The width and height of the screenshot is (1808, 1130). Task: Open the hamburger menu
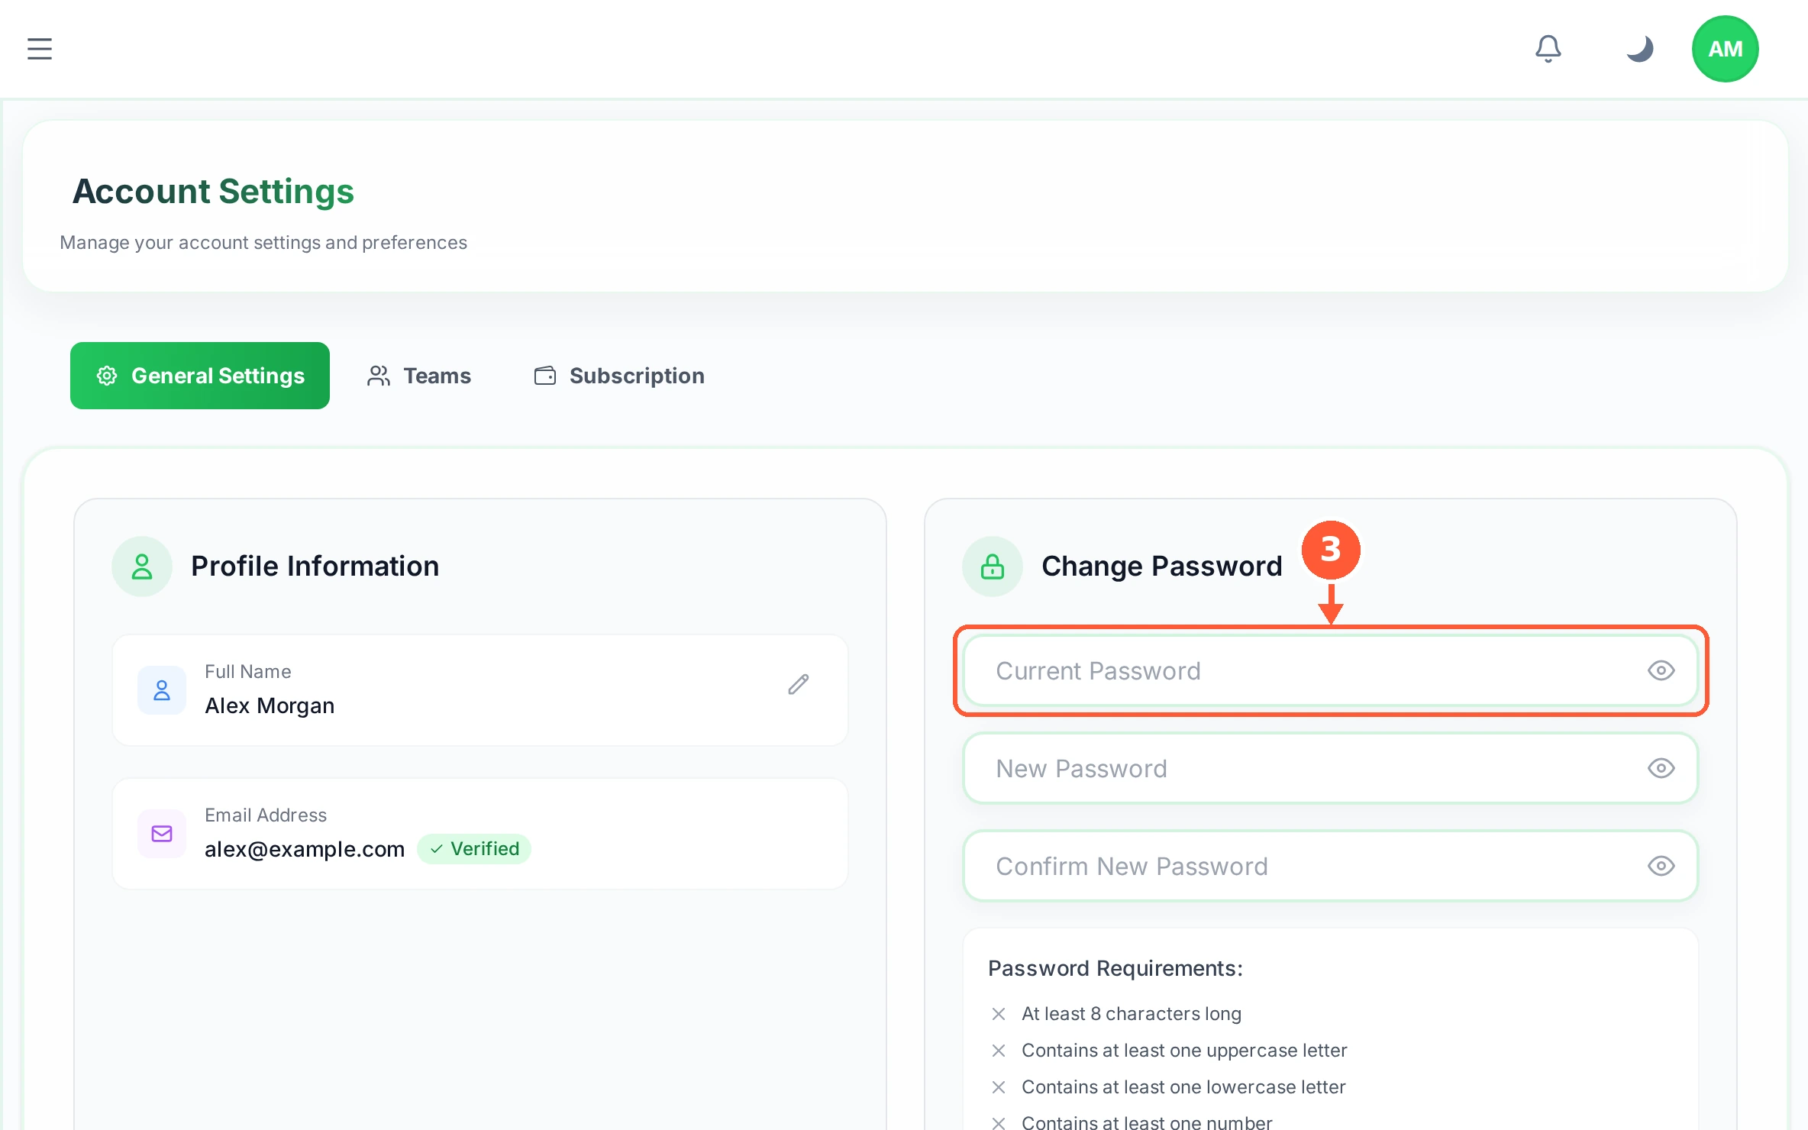[40, 49]
